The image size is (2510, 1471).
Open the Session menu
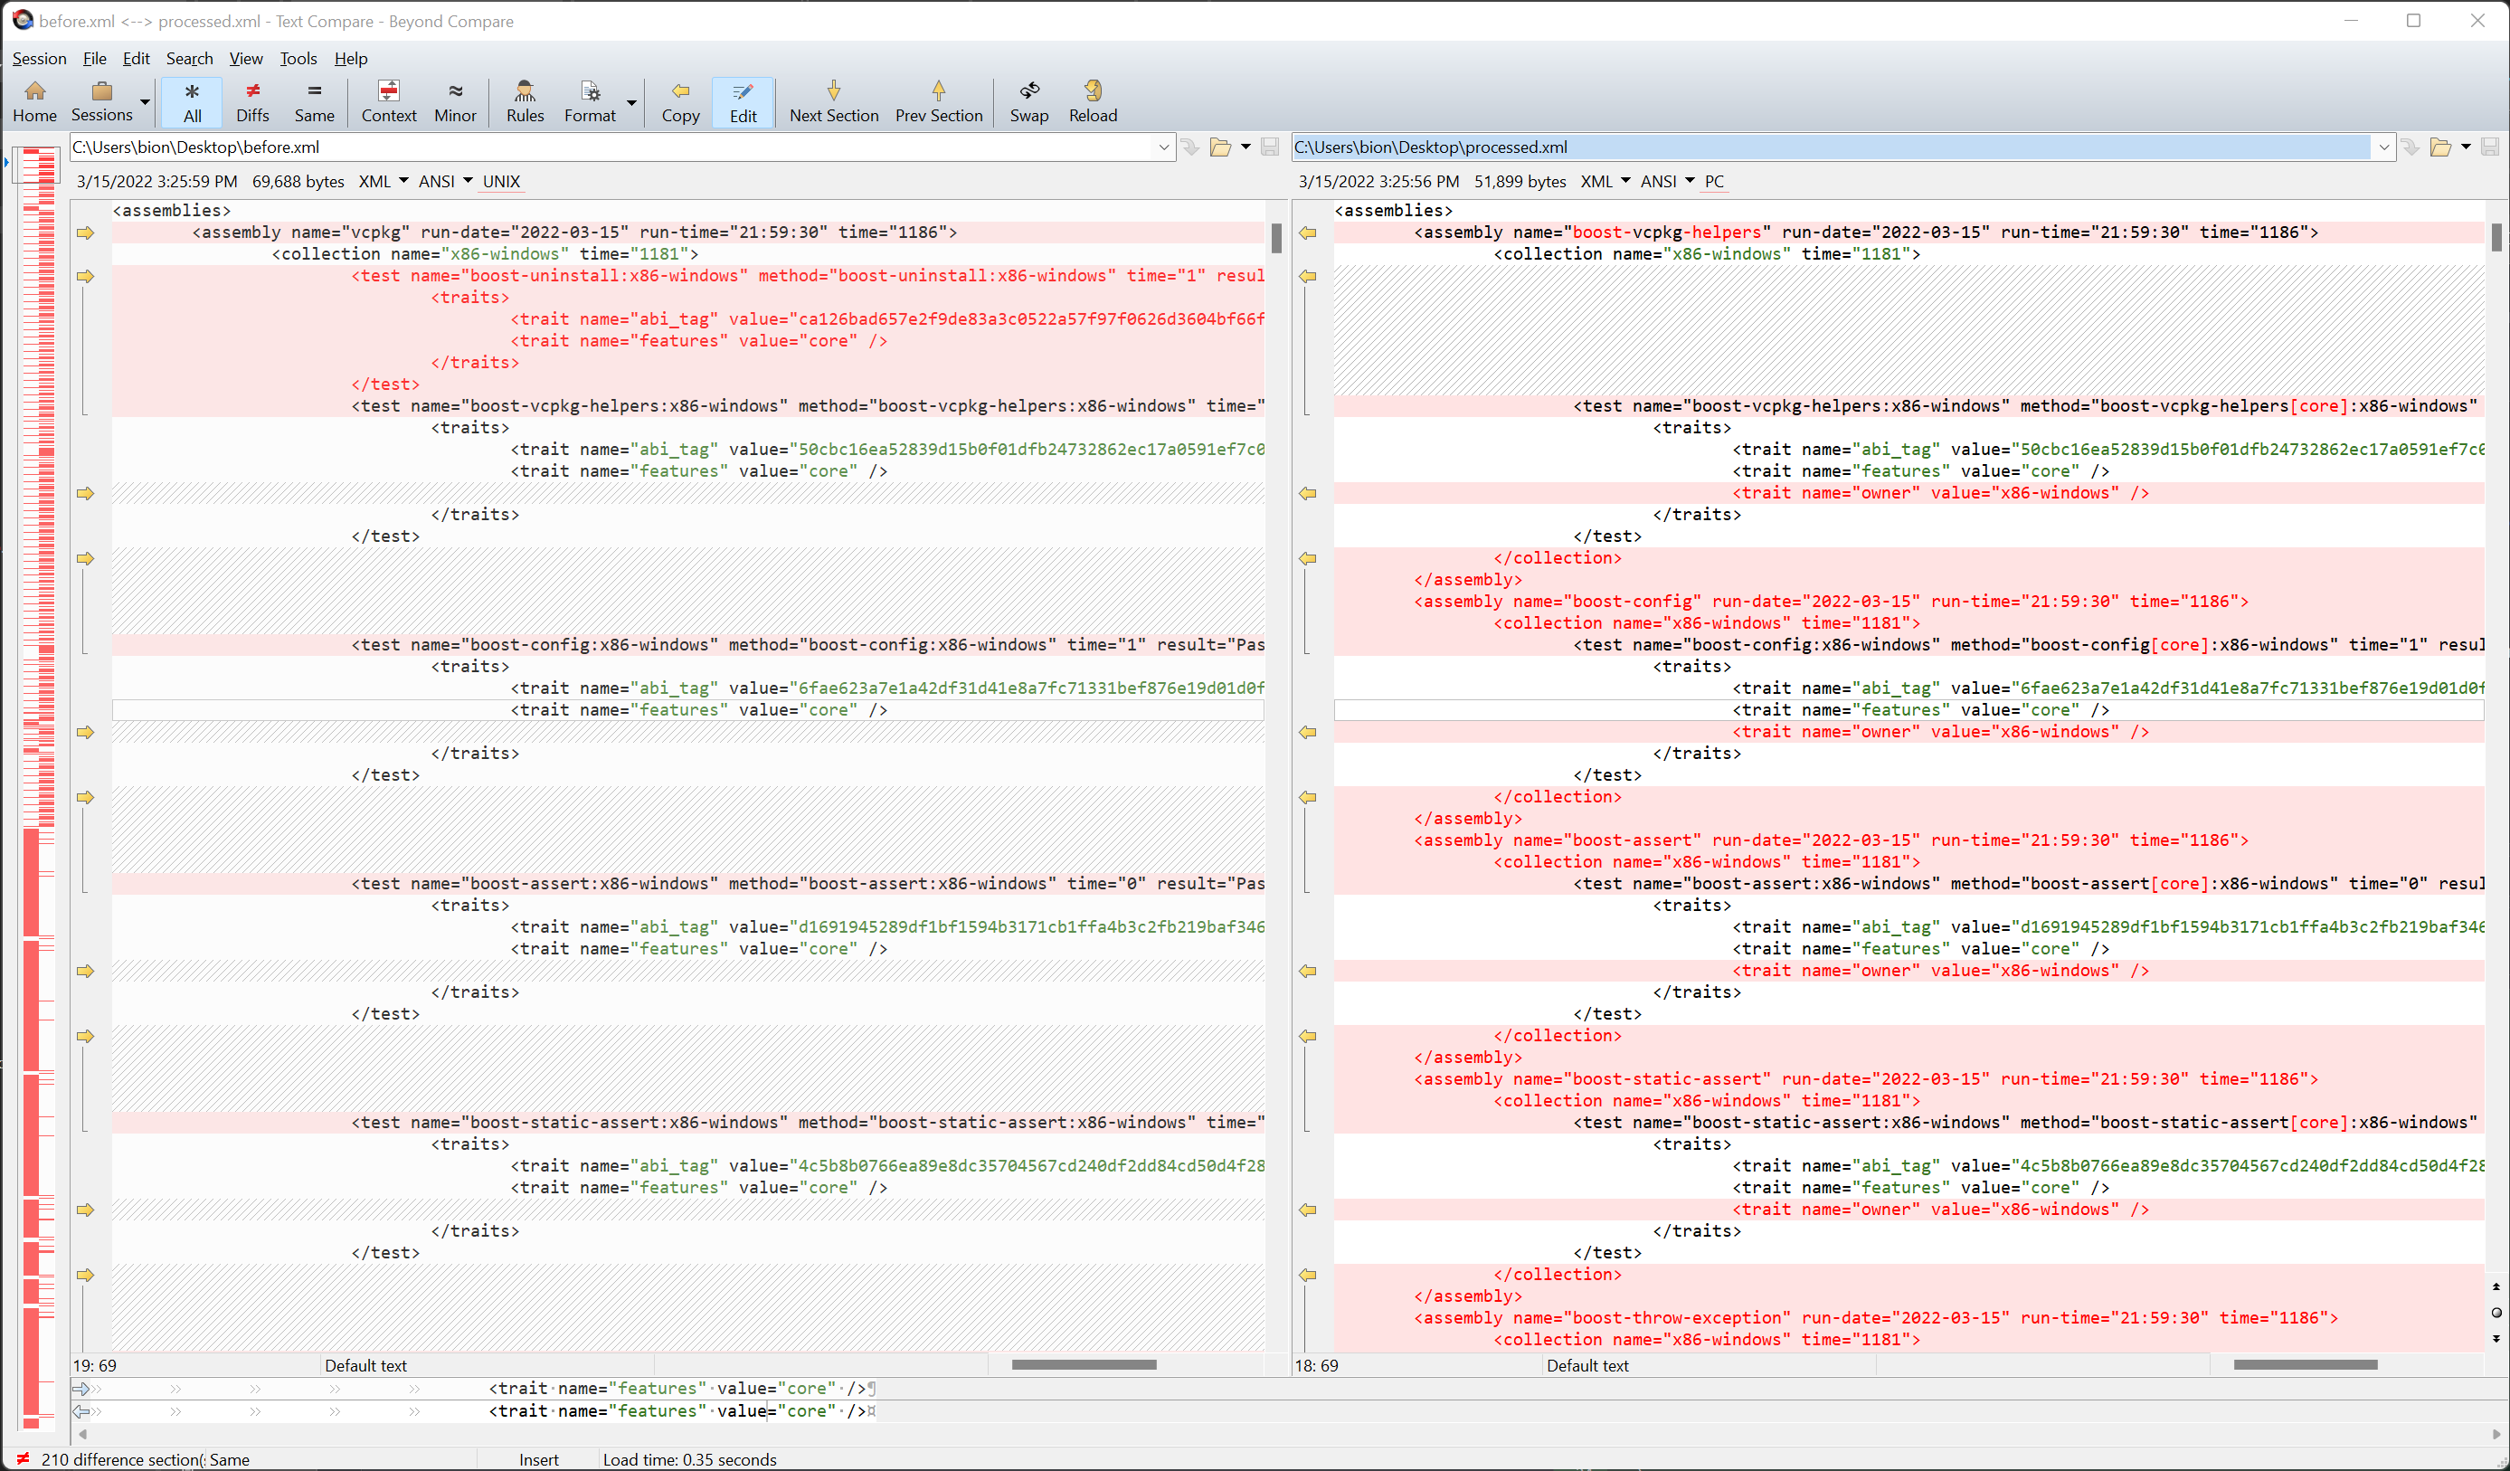click(x=39, y=59)
